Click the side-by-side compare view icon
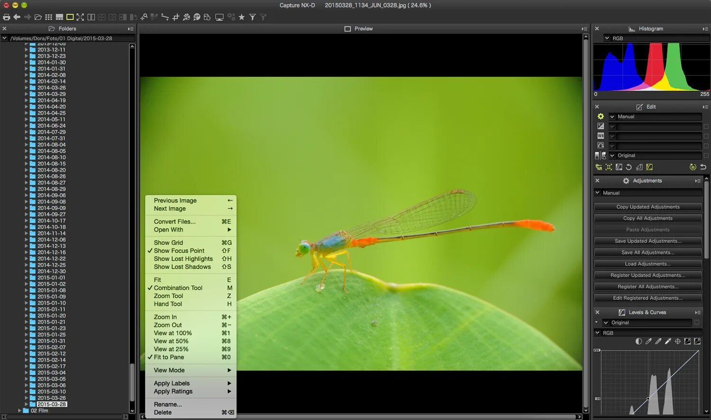Screen dimensions: 711x420 pyautogui.click(x=91, y=17)
